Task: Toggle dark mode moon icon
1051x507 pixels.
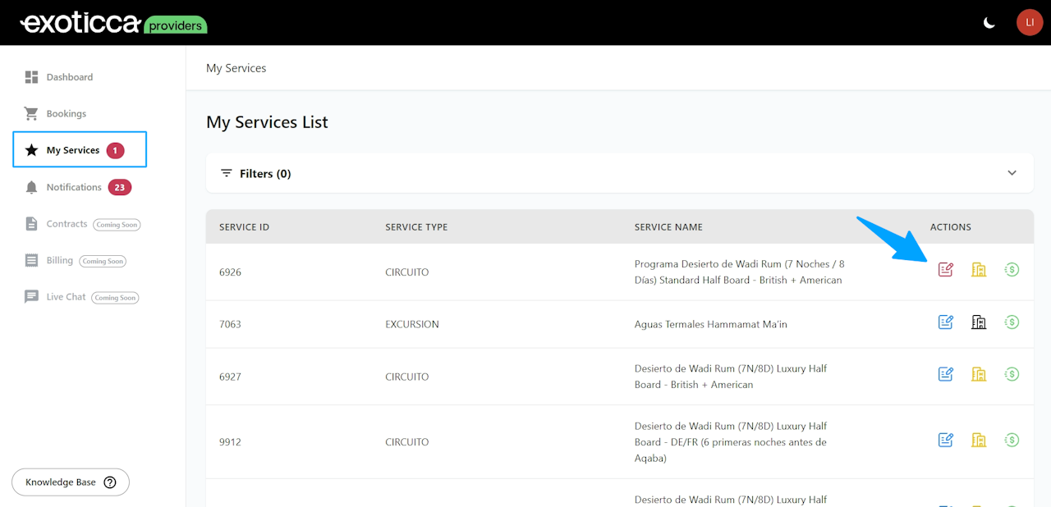Action: [x=989, y=23]
